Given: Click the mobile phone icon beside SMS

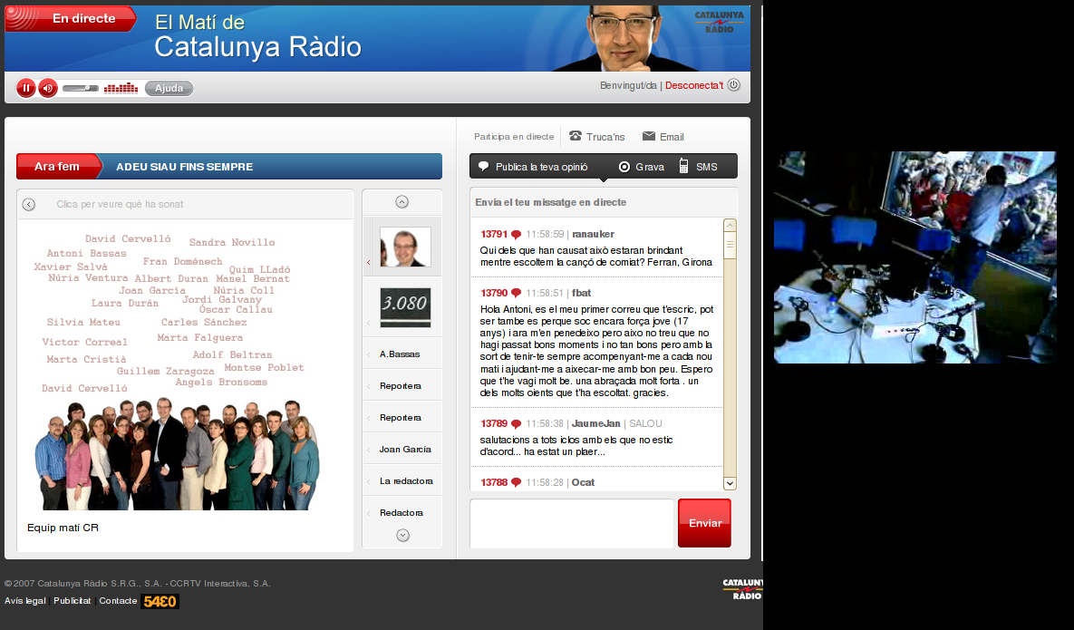Looking at the screenshot, I should (x=683, y=167).
